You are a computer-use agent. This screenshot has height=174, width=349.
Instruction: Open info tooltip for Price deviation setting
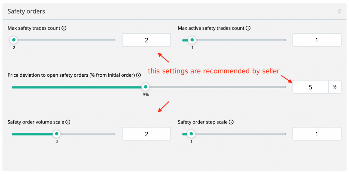[138, 75]
